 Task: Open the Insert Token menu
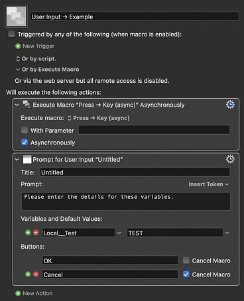pos(208,184)
